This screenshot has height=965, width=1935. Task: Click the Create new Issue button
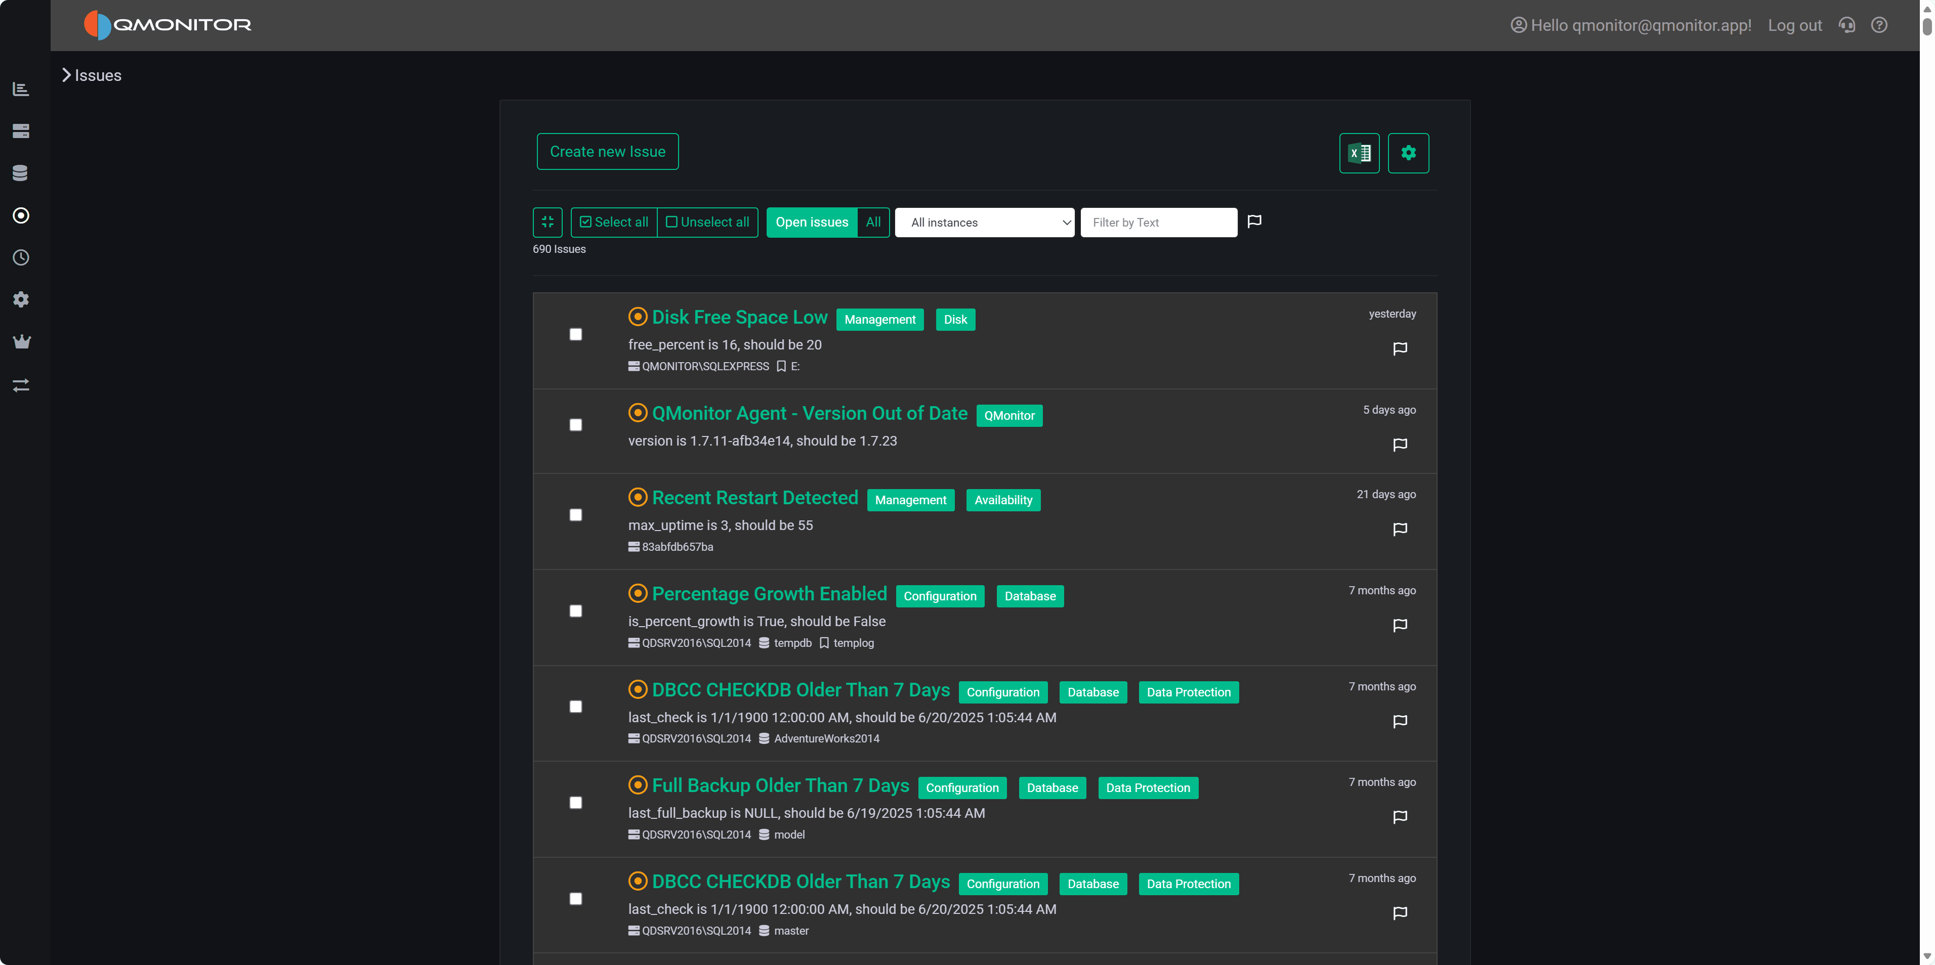(607, 151)
